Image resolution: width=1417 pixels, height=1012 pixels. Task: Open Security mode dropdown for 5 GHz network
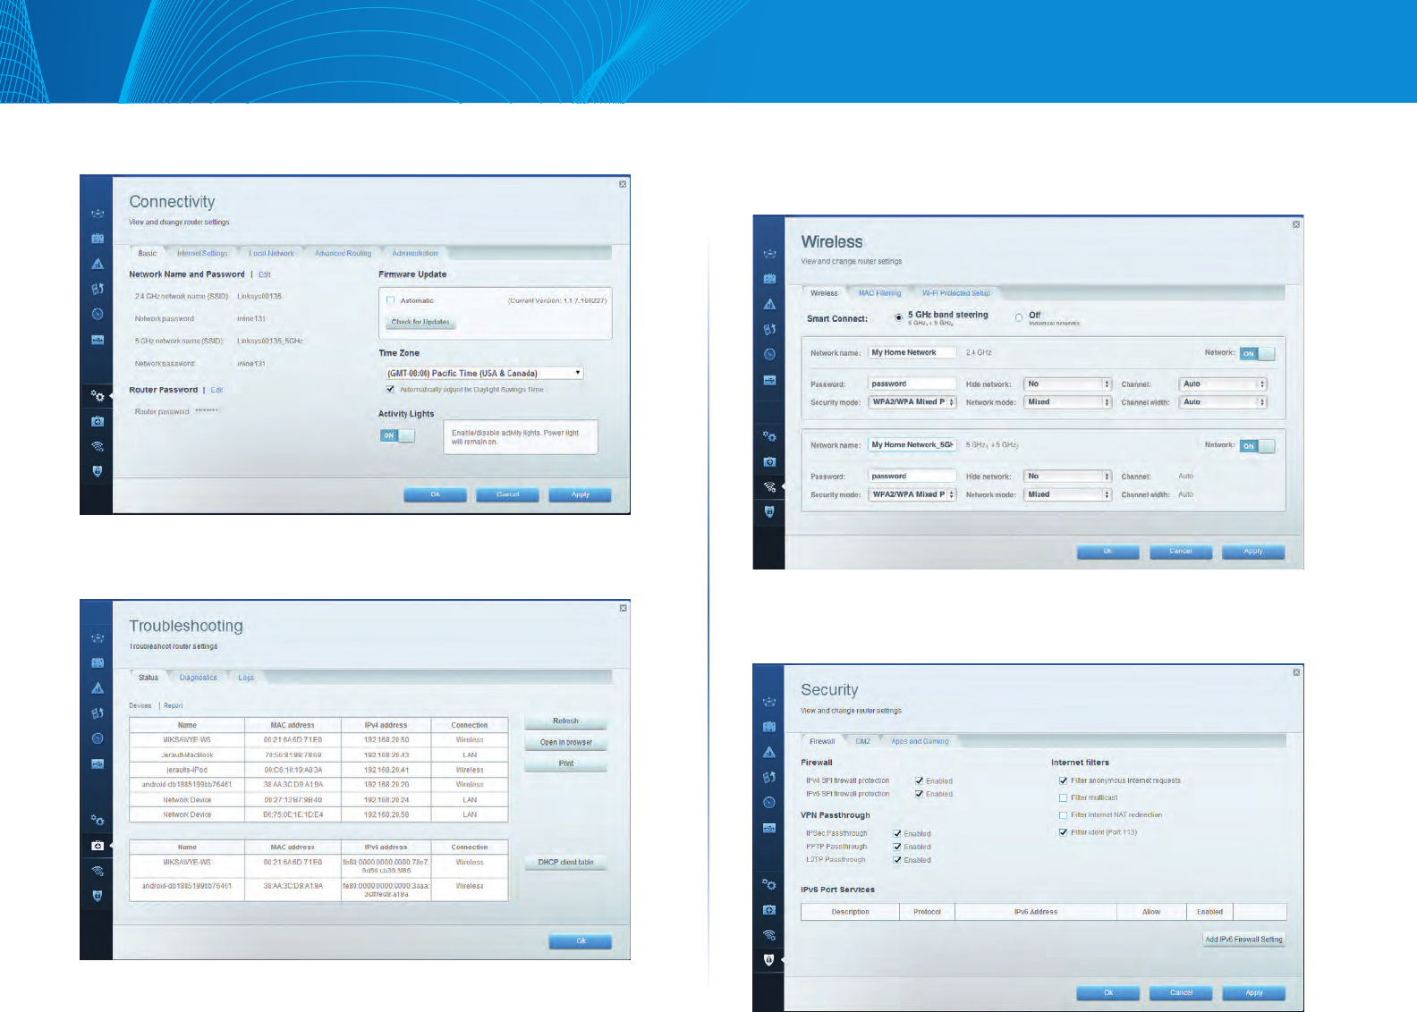912,494
